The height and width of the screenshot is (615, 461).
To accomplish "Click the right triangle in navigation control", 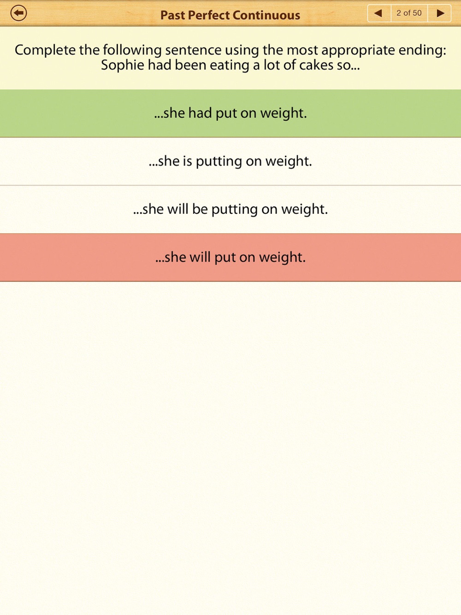I will coord(441,13).
